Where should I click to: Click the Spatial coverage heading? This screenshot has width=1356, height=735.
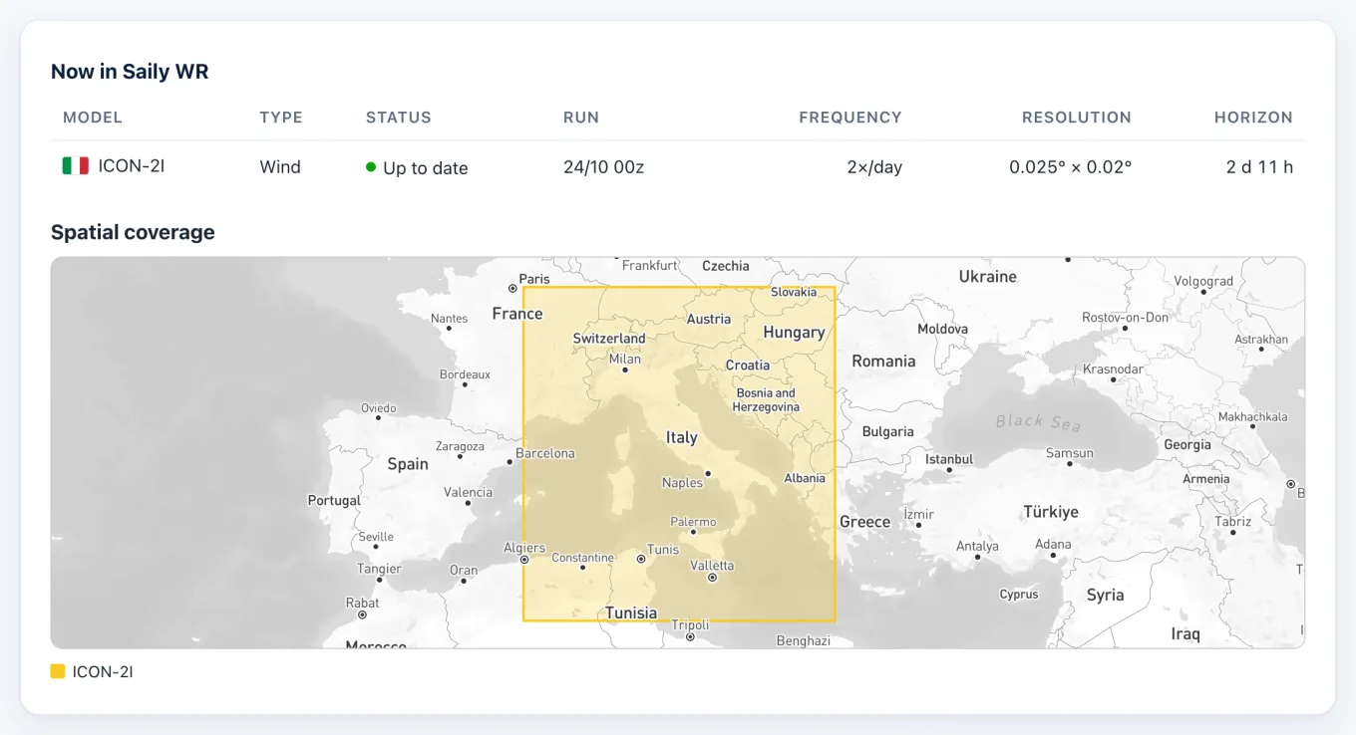133,232
